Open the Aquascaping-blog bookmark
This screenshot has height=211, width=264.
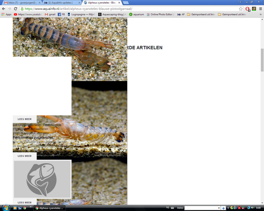click(x=113, y=14)
